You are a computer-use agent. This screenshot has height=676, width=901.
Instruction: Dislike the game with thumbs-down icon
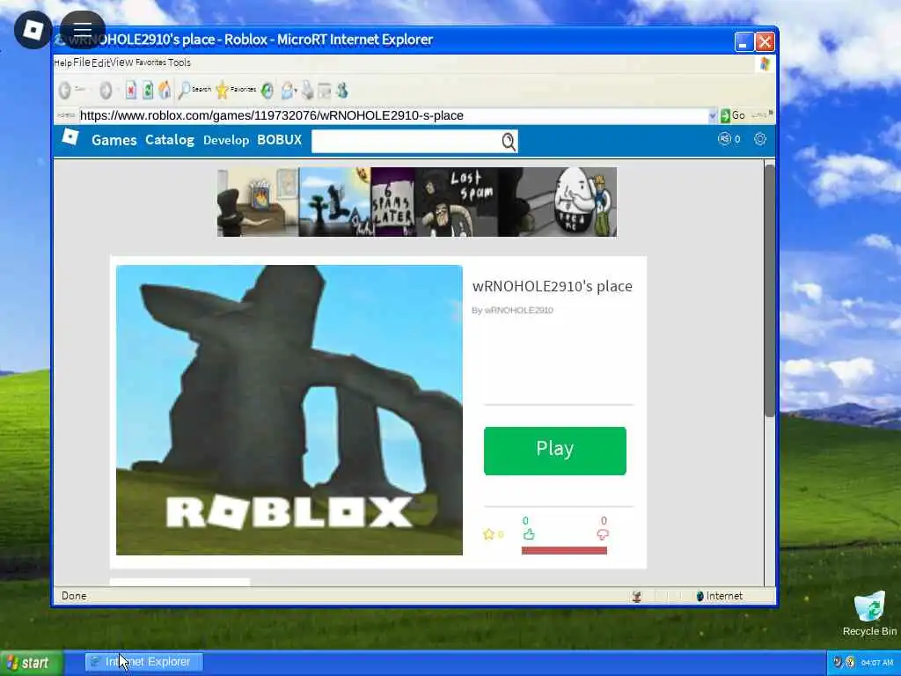point(603,534)
